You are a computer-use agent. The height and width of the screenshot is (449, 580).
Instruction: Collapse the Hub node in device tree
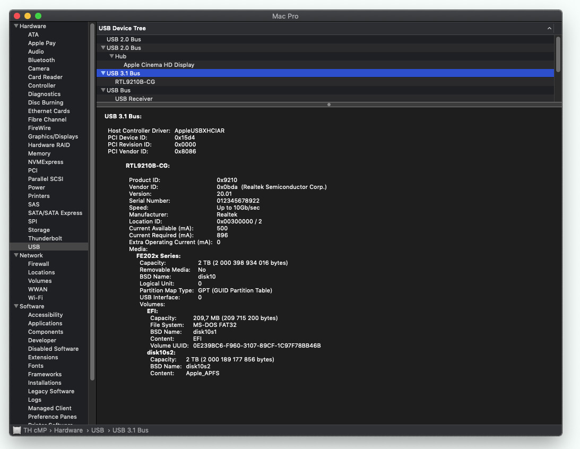click(x=111, y=56)
